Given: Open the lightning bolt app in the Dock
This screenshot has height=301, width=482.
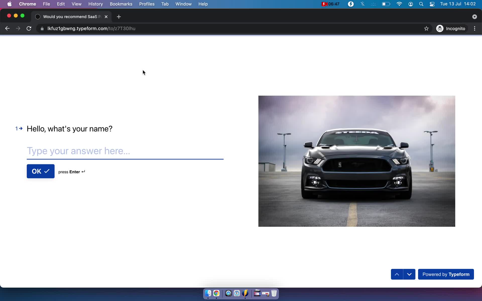Looking at the screenshot, I should point(245,293).
